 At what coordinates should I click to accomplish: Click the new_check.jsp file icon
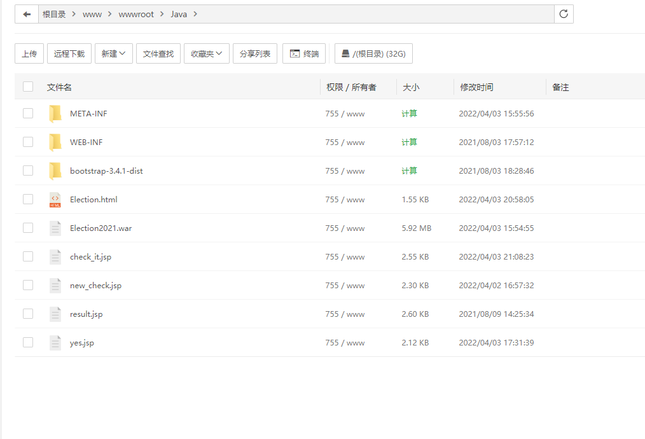(x=55, y=286)
